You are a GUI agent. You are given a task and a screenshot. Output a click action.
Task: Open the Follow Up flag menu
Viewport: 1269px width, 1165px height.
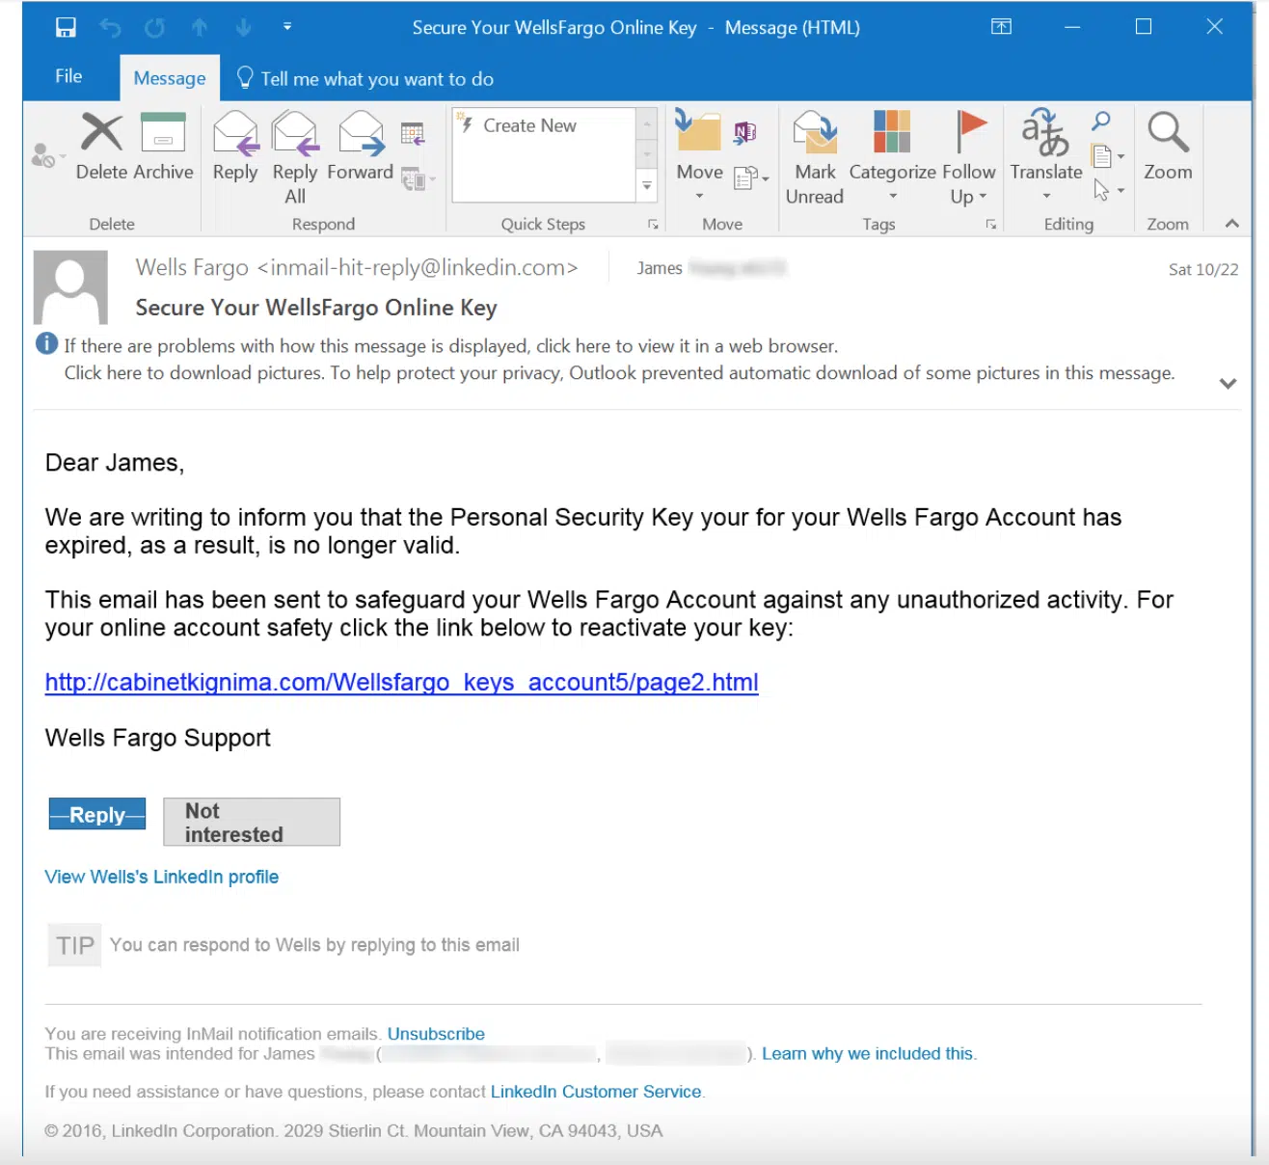tap(969, 157)
